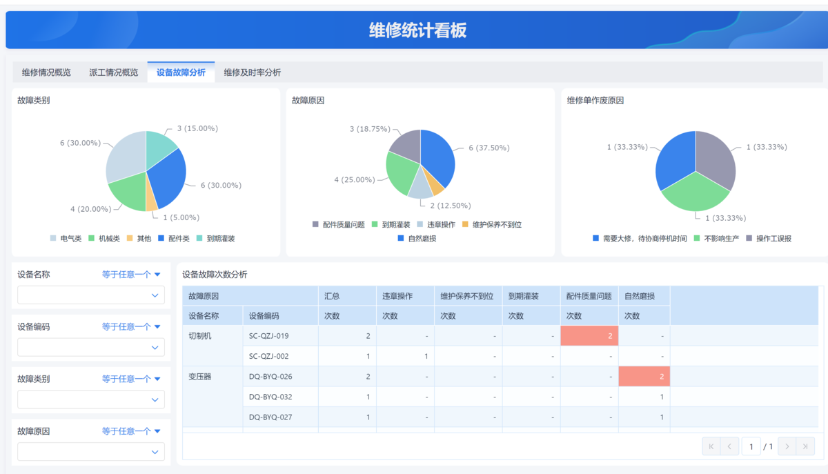828x474 pixels.
Task: Switch to the 维修情况概览 tab
Action: 46,72
